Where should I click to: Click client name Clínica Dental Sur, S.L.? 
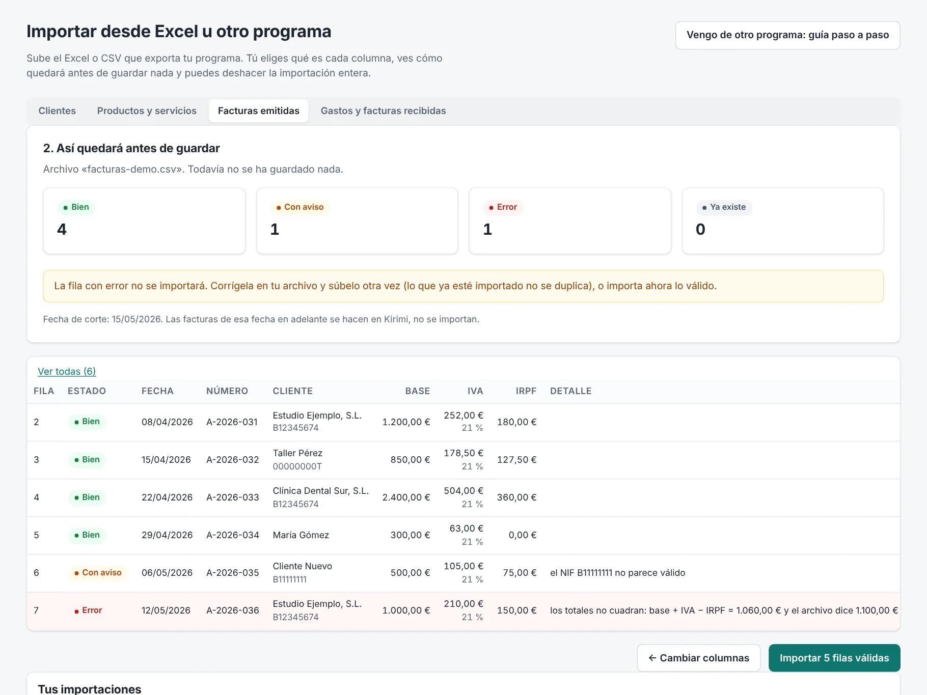tap(320, 491)
